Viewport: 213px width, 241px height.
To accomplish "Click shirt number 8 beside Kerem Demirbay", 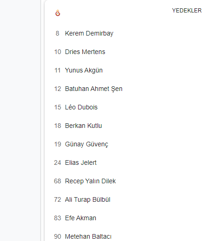I will (x=57, y=33).
